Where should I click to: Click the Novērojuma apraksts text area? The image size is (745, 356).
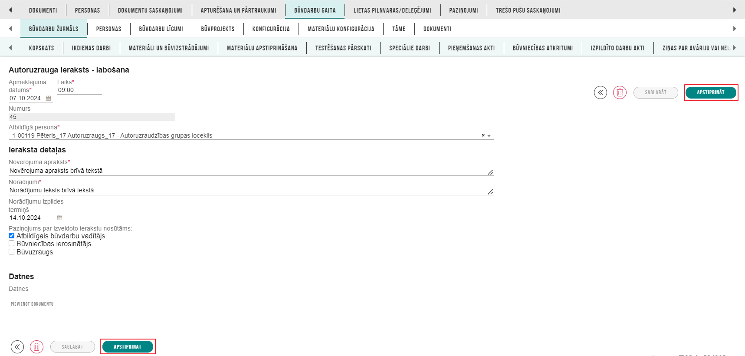(251, 171)
